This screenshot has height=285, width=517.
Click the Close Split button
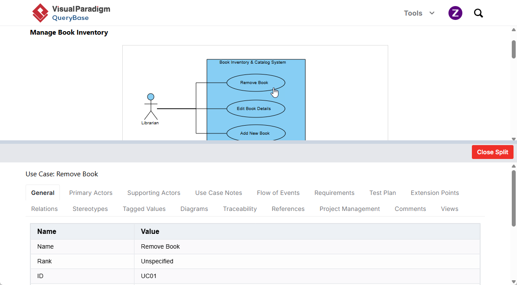[x=493, y=152]
